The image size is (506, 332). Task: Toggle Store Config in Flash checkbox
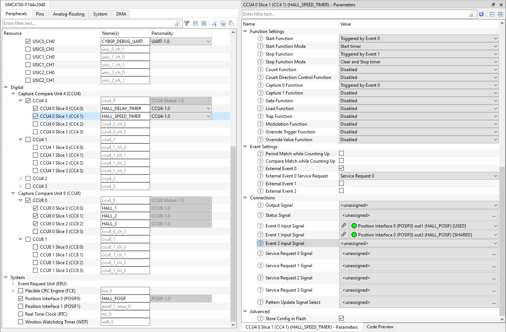(x=342, y=318)
